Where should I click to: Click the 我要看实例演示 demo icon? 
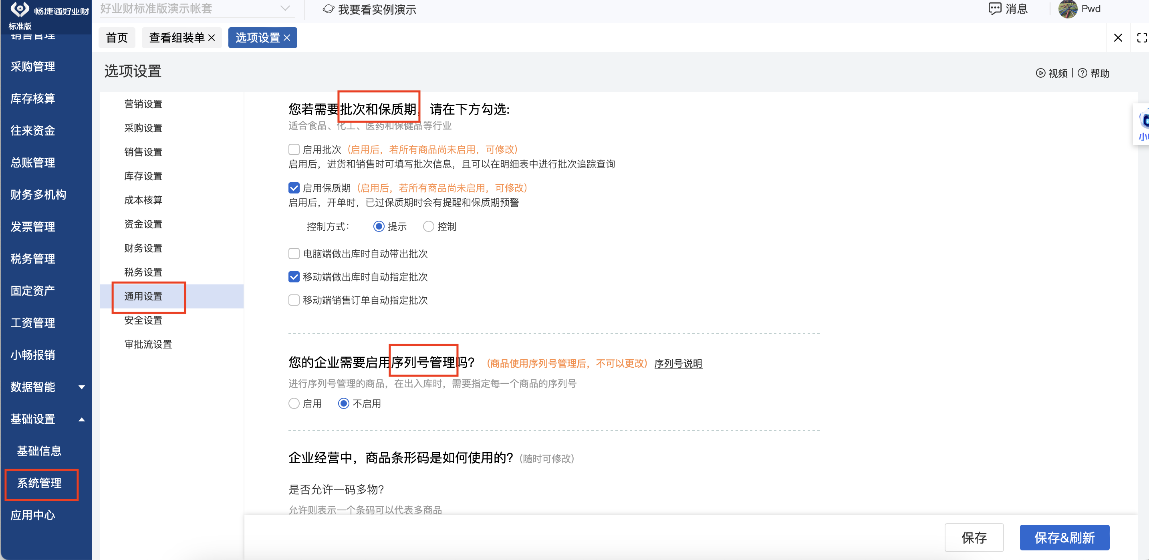(328, 9)
